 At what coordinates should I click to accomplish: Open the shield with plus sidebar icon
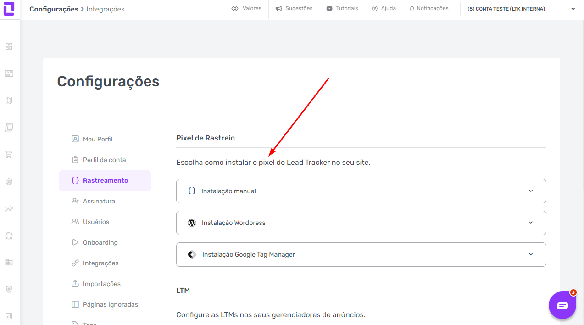[x=9, y=289]
